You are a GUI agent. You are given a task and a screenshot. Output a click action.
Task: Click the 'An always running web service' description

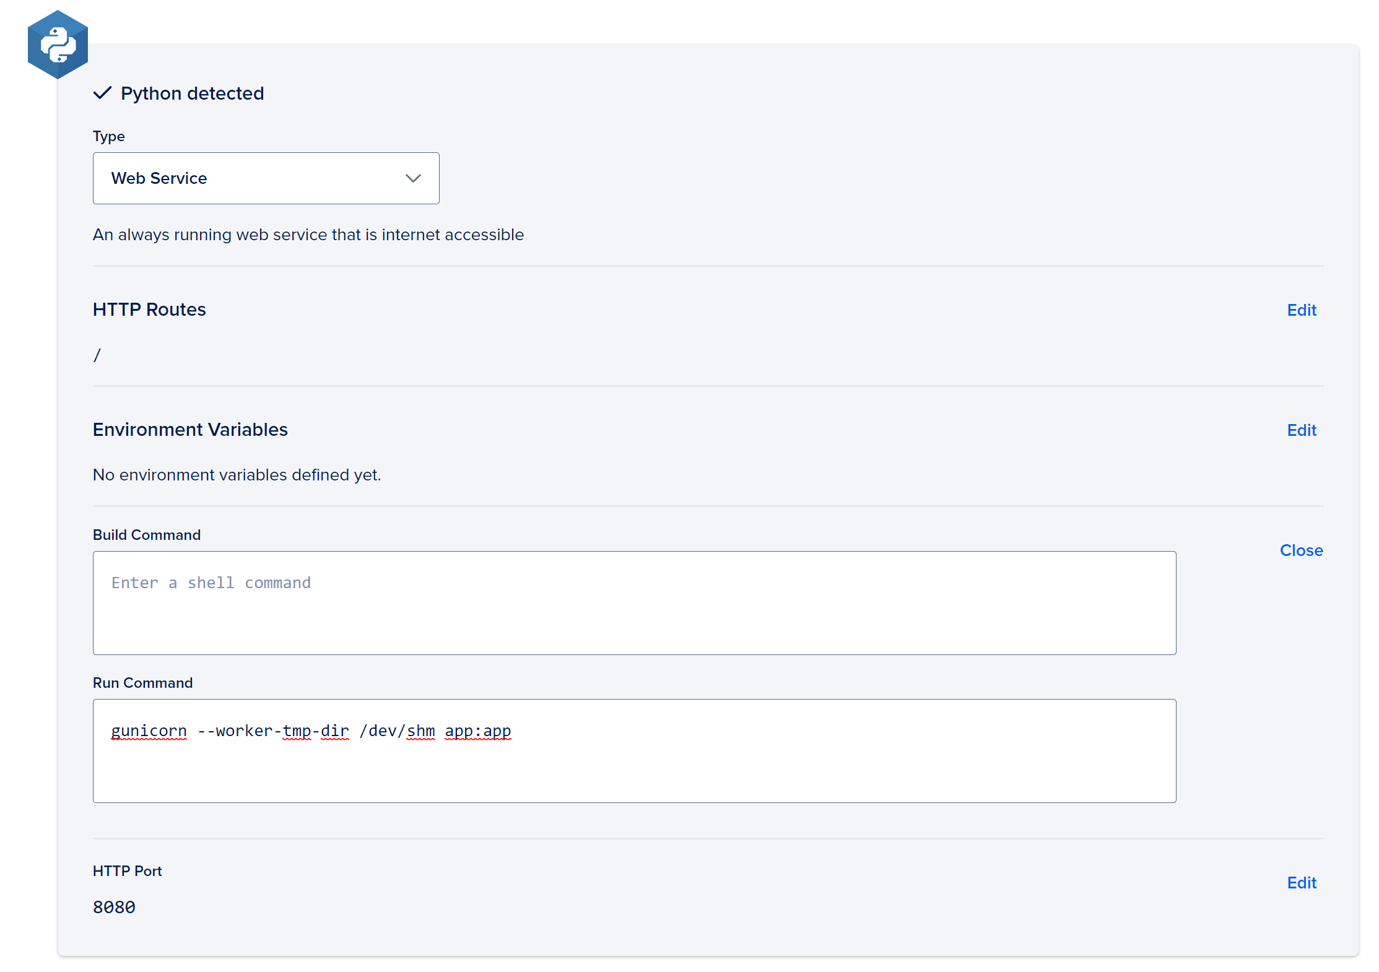(x=308, y=235)
